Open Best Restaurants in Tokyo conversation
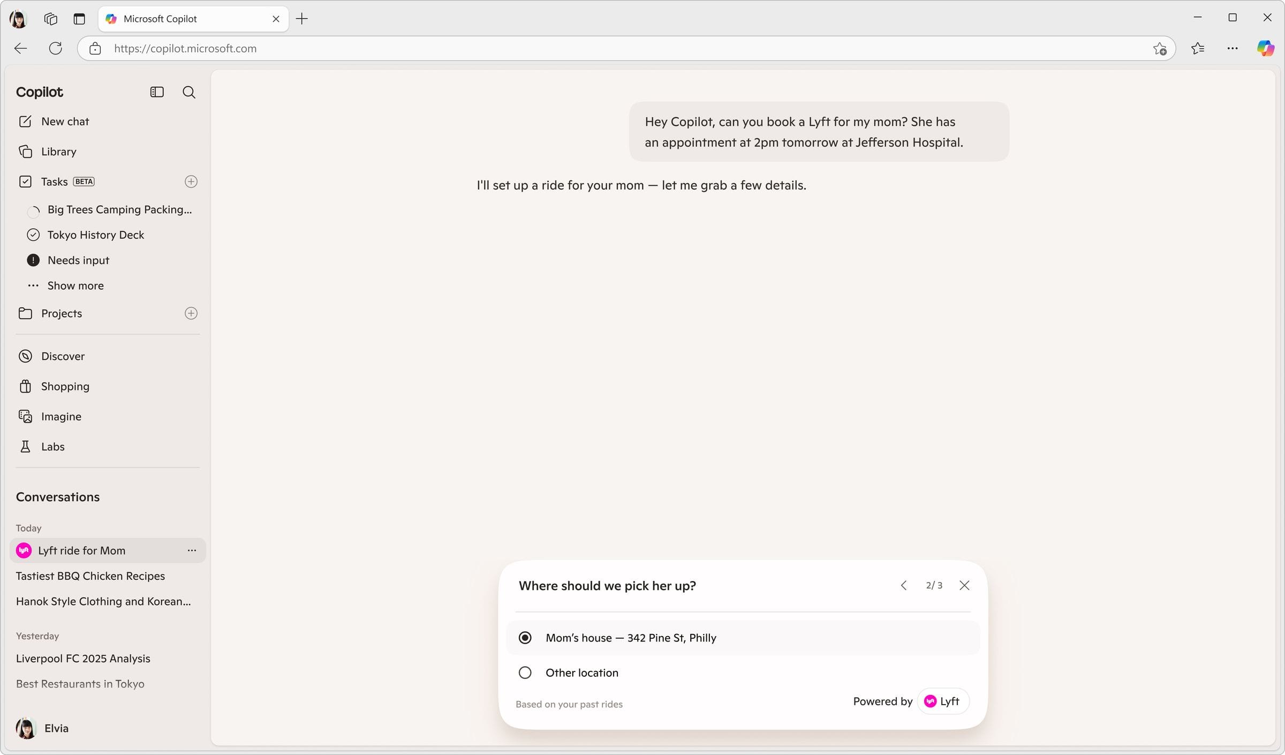Screen dimensions: 1285x755 coord(80,684)
